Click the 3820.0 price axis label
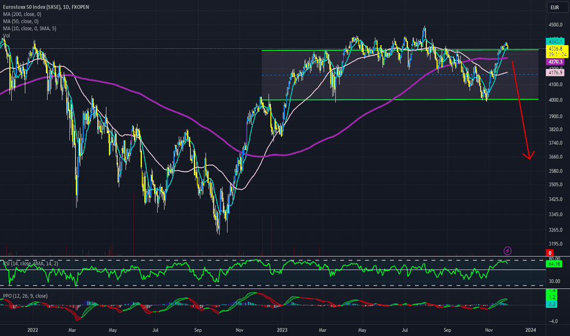This screenshot has width=570, height=336. [556, 130]
